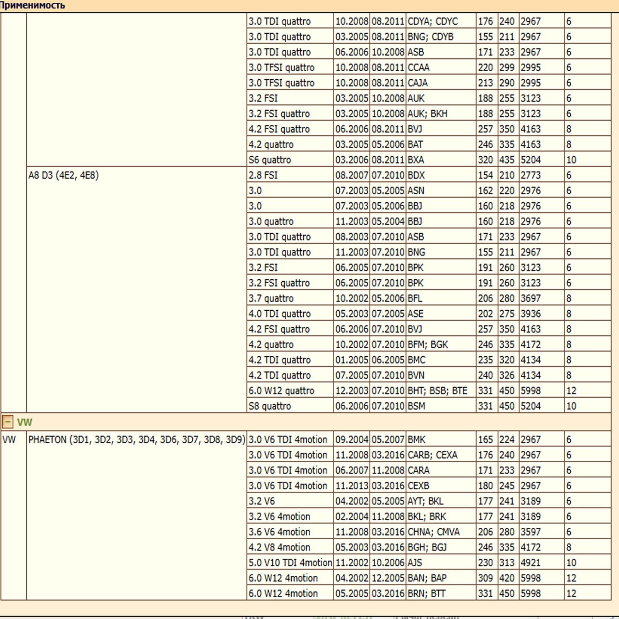Click engine code BXA

tap(416, 160)
